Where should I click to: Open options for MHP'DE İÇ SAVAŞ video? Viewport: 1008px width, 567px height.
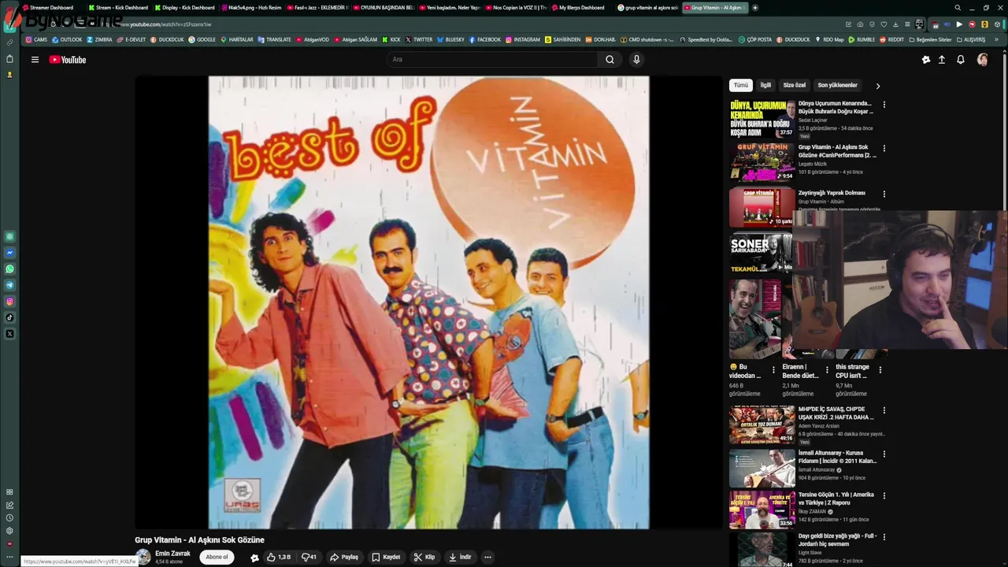(x=884, y=410)
